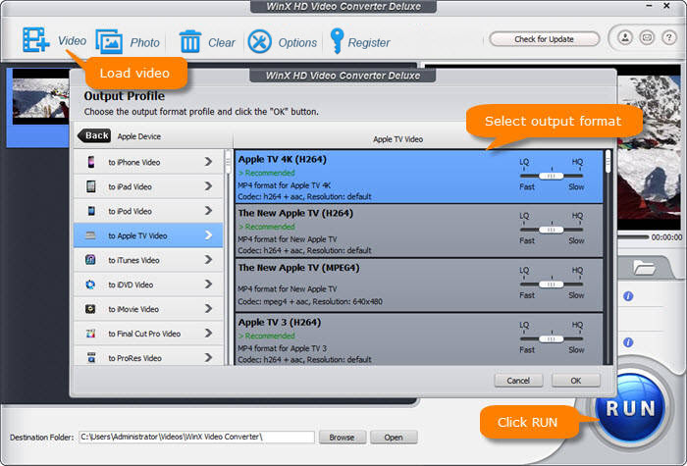Click the Cancel button
Image resolution: width=687 pixels, height=466 pixels.
click(x=518, y=381)
